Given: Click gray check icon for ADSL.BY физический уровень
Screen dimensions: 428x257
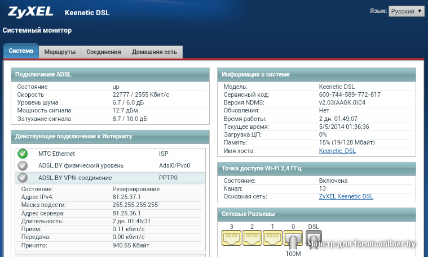Looking at the screenshot, I should pyautogui.click(x=23, y=165).
